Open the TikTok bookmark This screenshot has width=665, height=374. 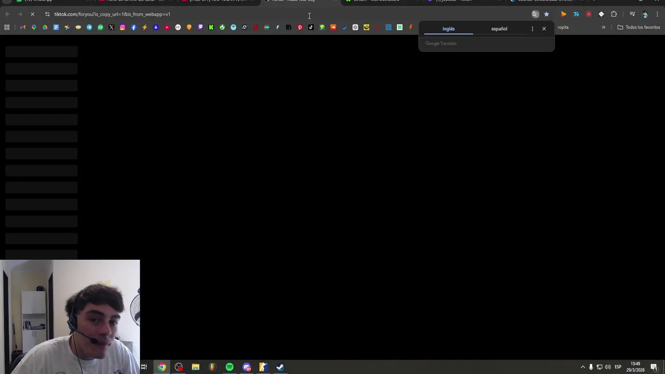click(311, 27)
